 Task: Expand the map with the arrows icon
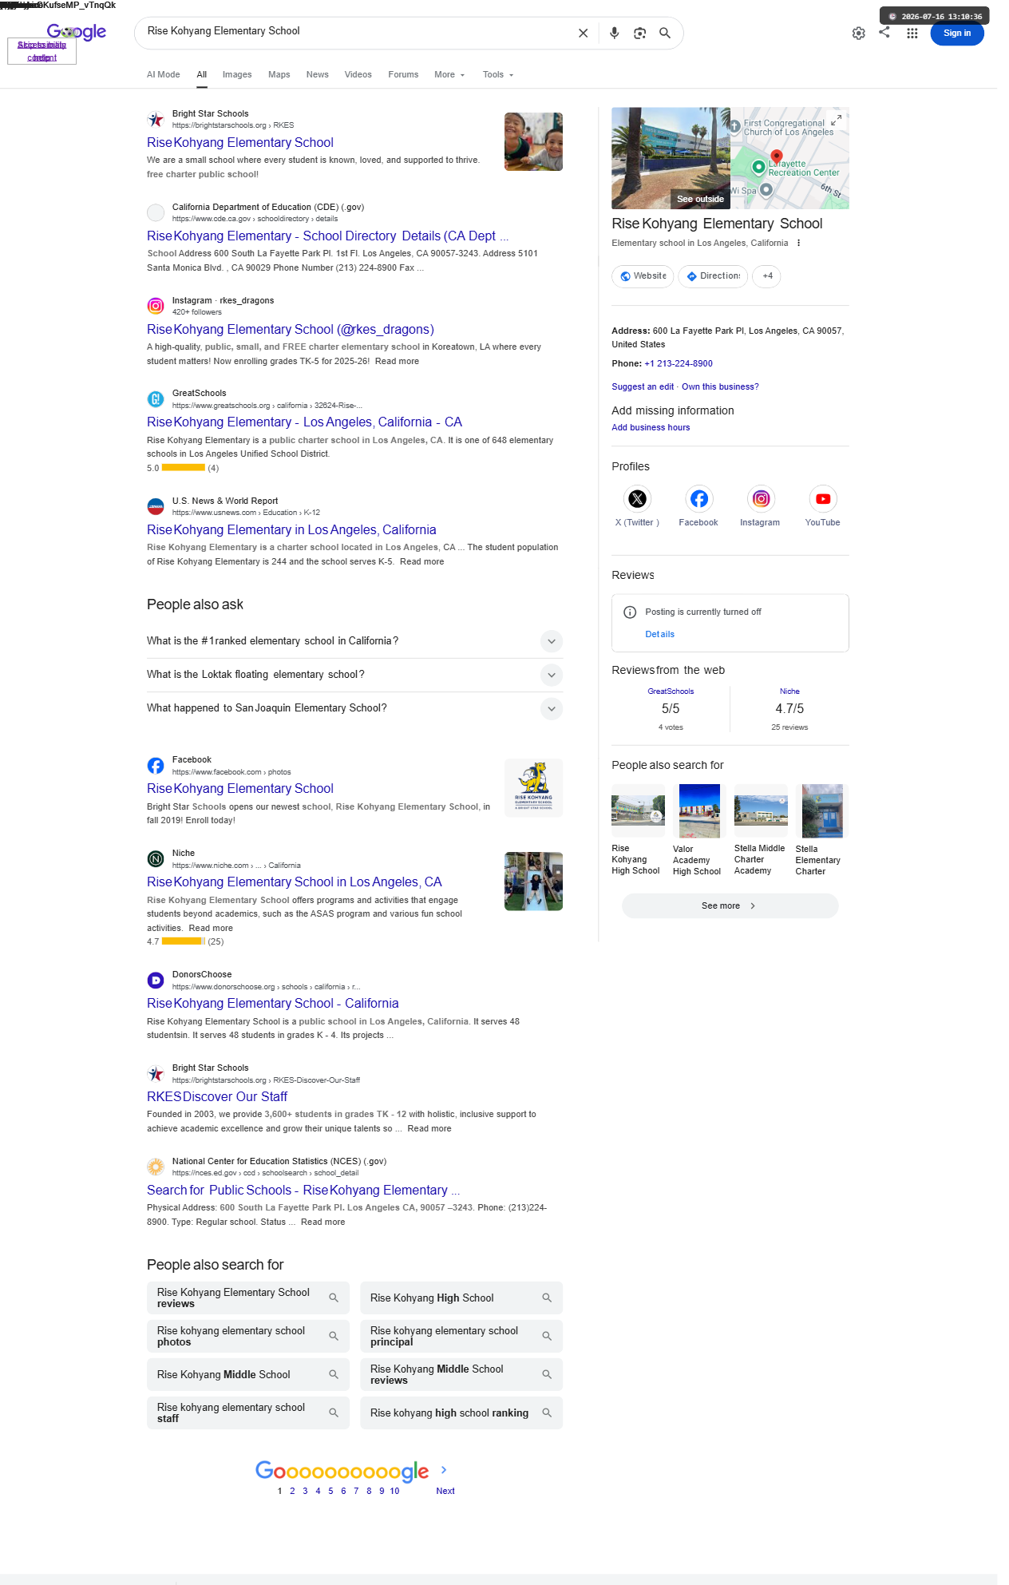coord(836,121)
